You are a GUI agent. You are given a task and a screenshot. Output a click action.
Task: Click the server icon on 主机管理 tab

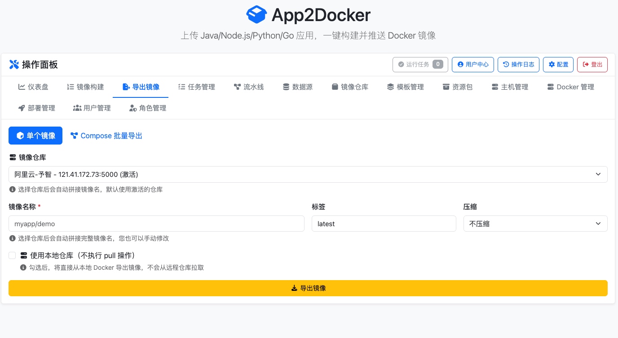point(495,87)
